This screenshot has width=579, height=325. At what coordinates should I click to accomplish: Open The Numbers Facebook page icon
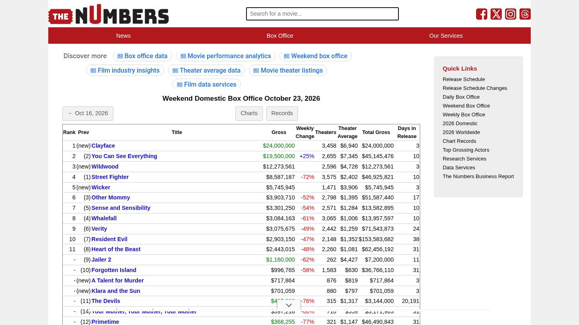pyautogui.click(x=482, y=14)
